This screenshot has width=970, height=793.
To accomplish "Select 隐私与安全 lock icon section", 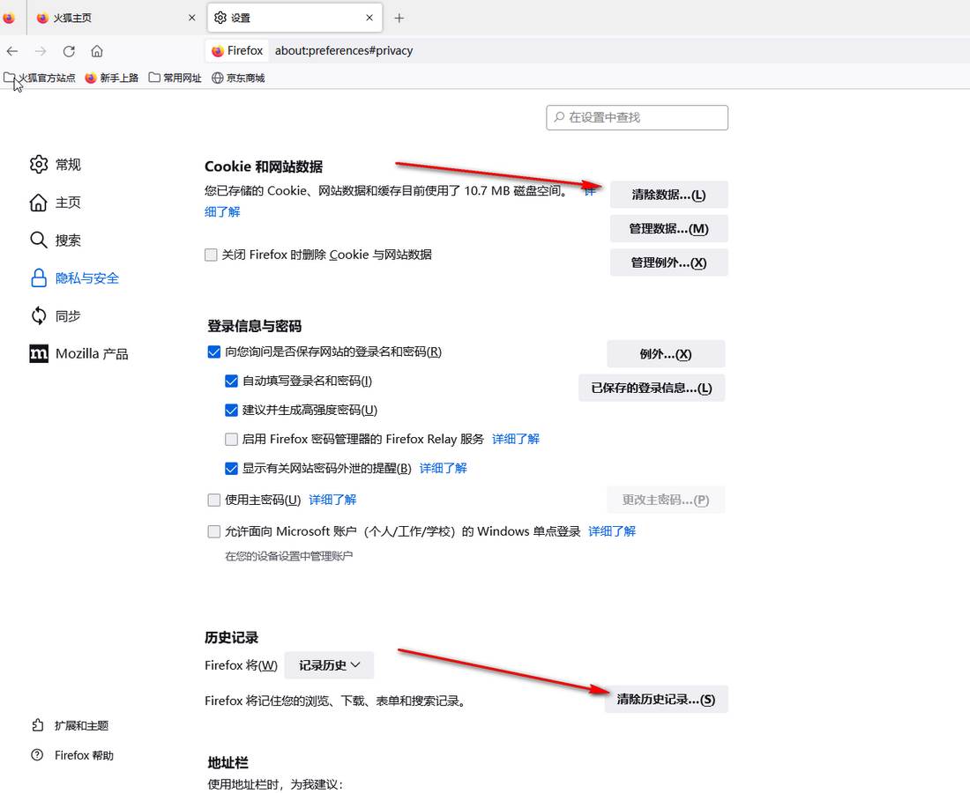I will click(x=74, y=278).
